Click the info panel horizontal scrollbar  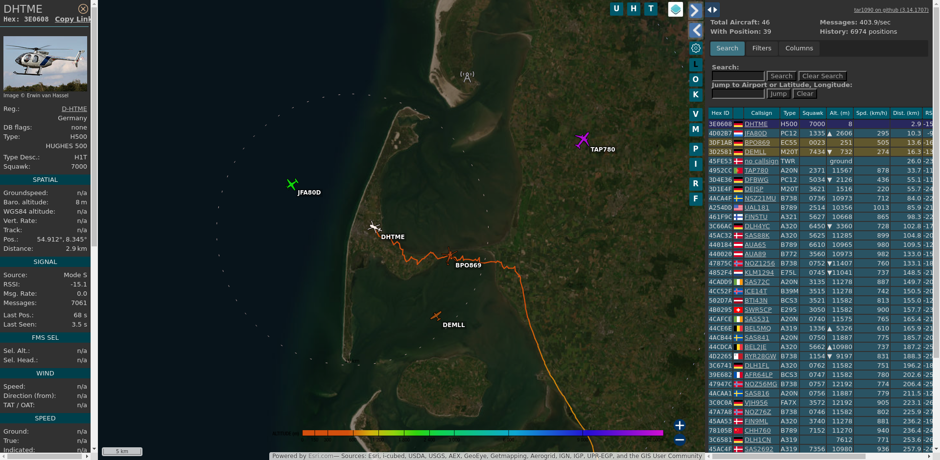tap(45, 456)
